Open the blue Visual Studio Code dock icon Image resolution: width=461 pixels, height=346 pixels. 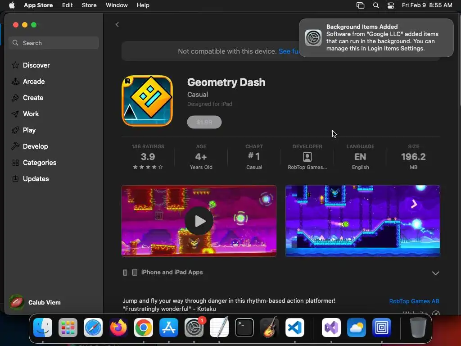click(295, 328)
